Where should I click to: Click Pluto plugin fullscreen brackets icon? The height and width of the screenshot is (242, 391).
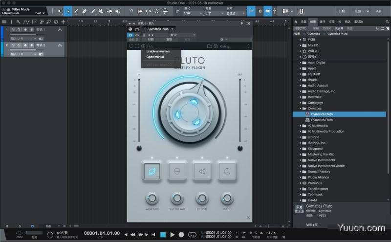pos(137,46)
